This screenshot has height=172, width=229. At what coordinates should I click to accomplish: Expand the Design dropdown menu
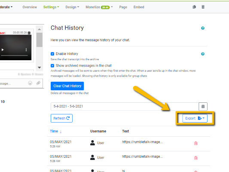tap(72, 7)
